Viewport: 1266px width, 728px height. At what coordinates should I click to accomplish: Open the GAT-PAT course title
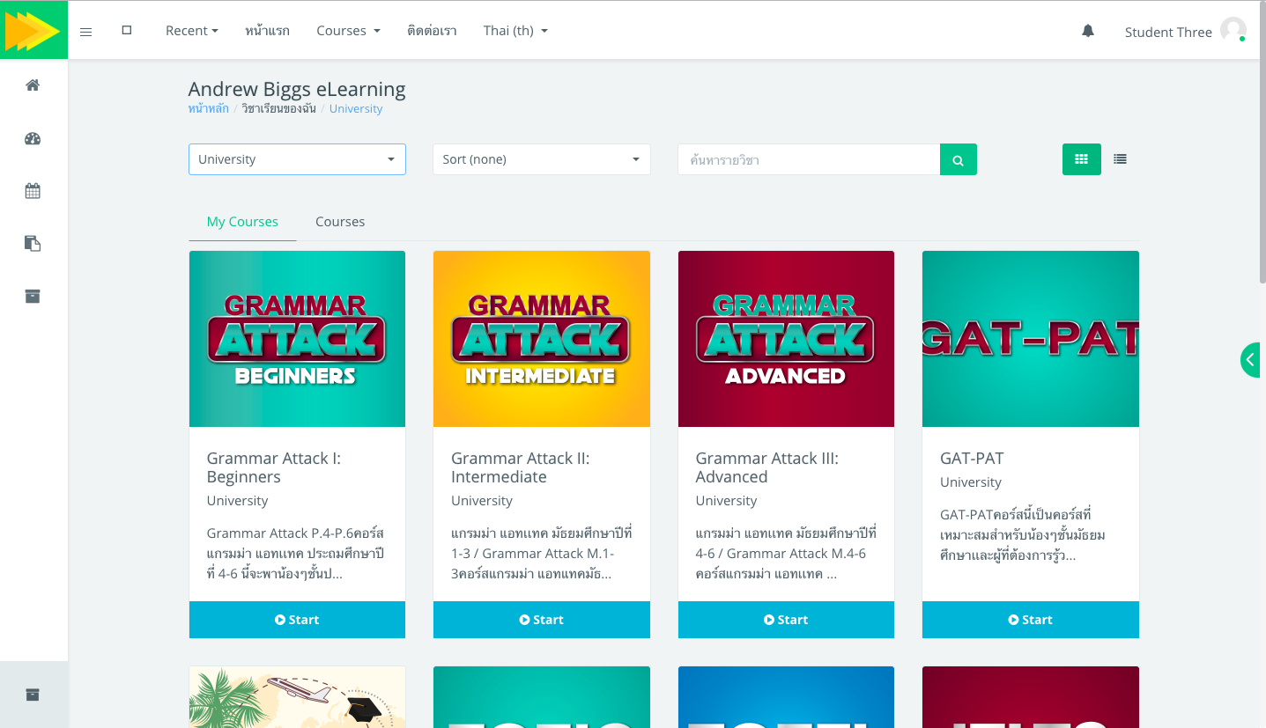(x=972, y=458)
